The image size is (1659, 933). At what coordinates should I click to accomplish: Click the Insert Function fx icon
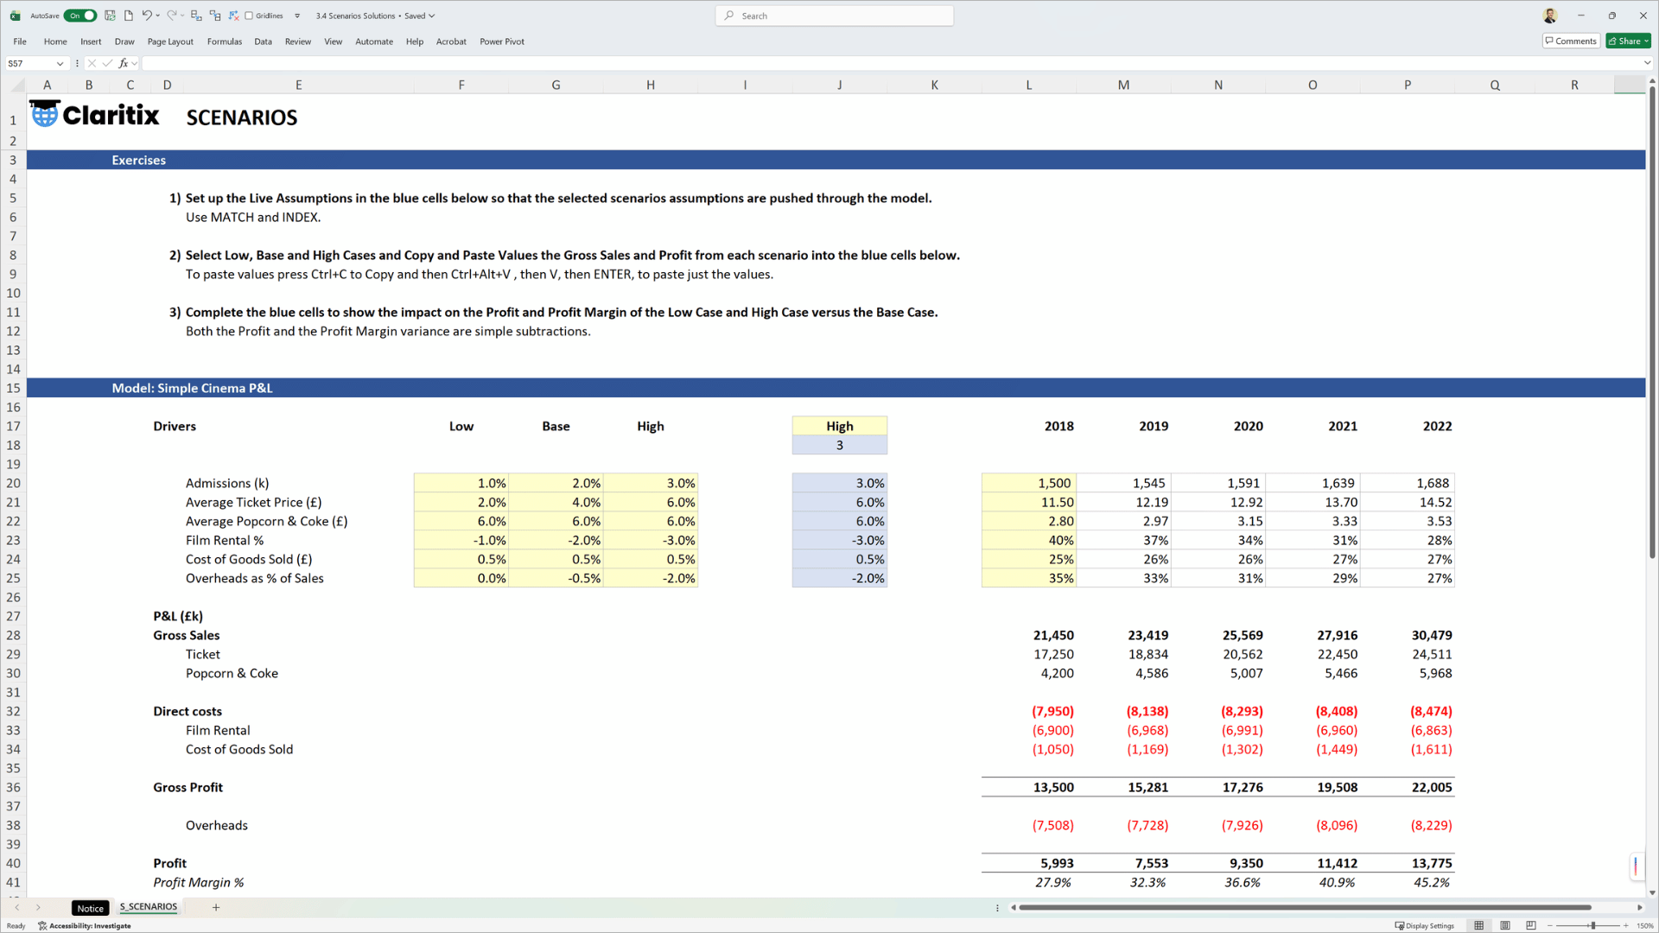click(x=124, y=63)
